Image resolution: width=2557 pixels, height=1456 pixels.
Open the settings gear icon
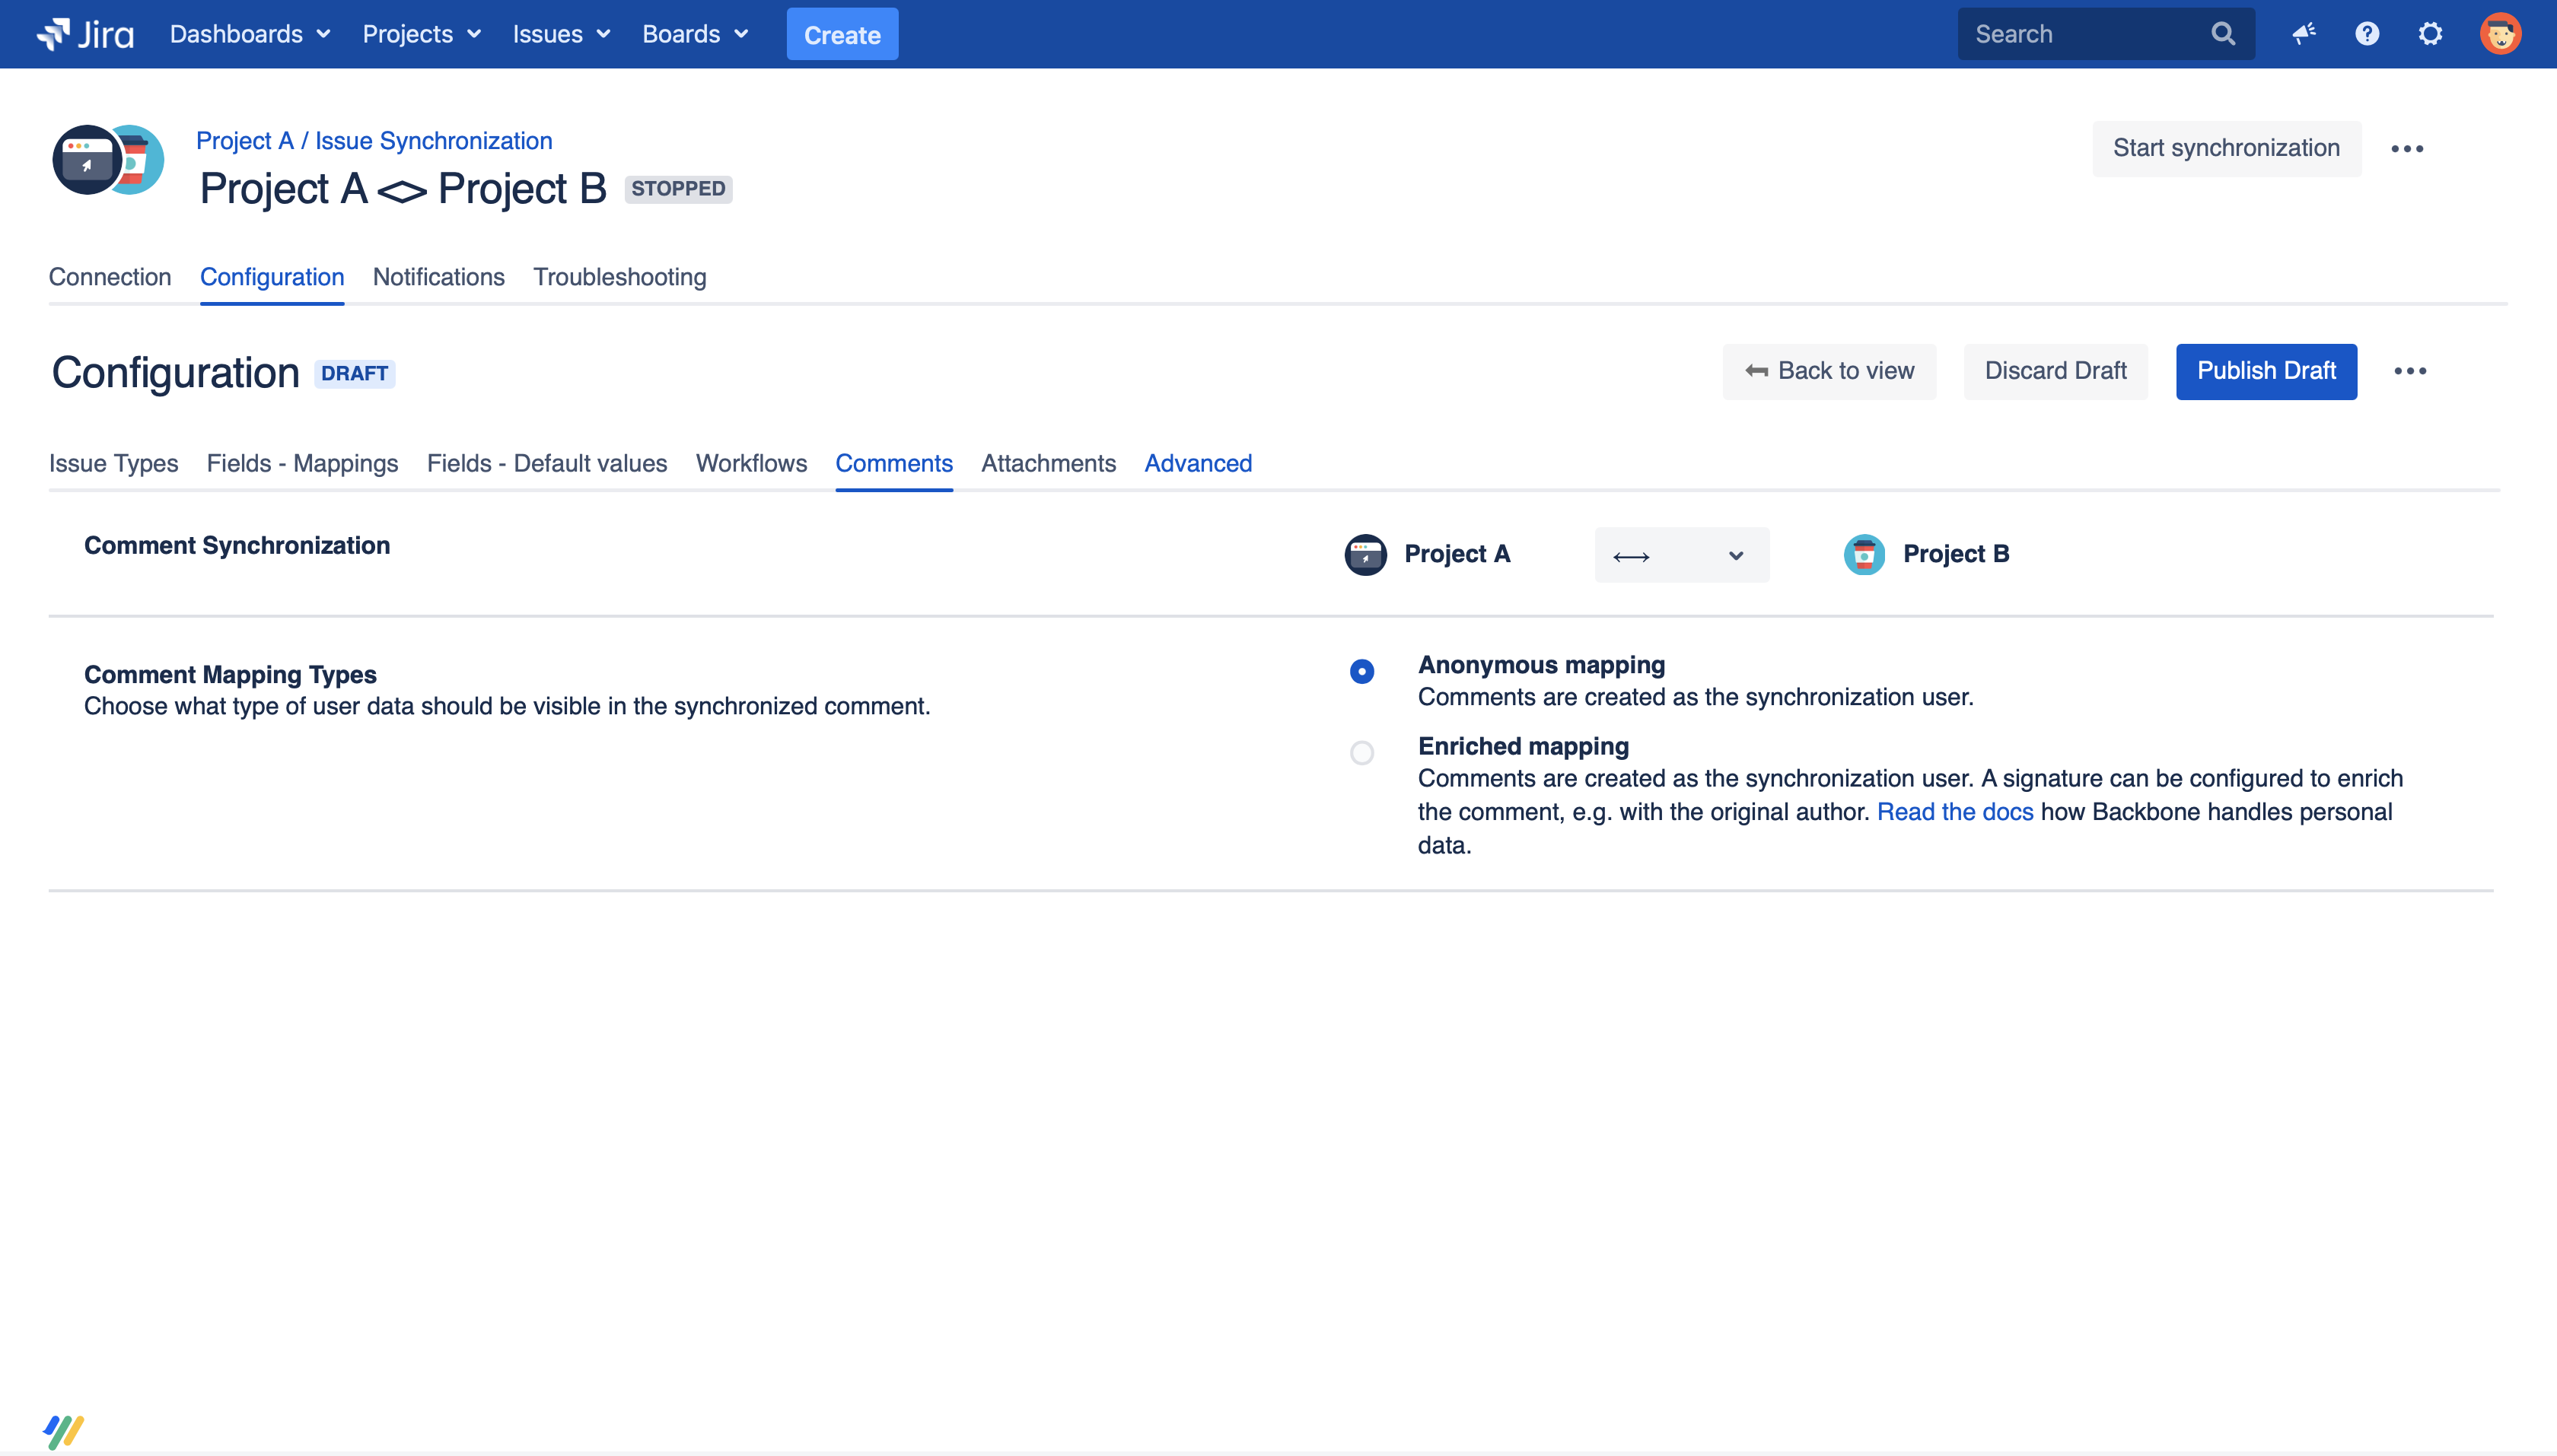pyautogui.click(x=2430, y=34)
